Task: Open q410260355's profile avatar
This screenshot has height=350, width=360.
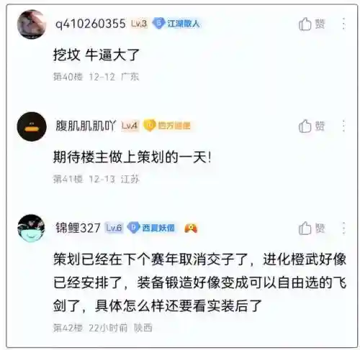Action: coord(32,24)
